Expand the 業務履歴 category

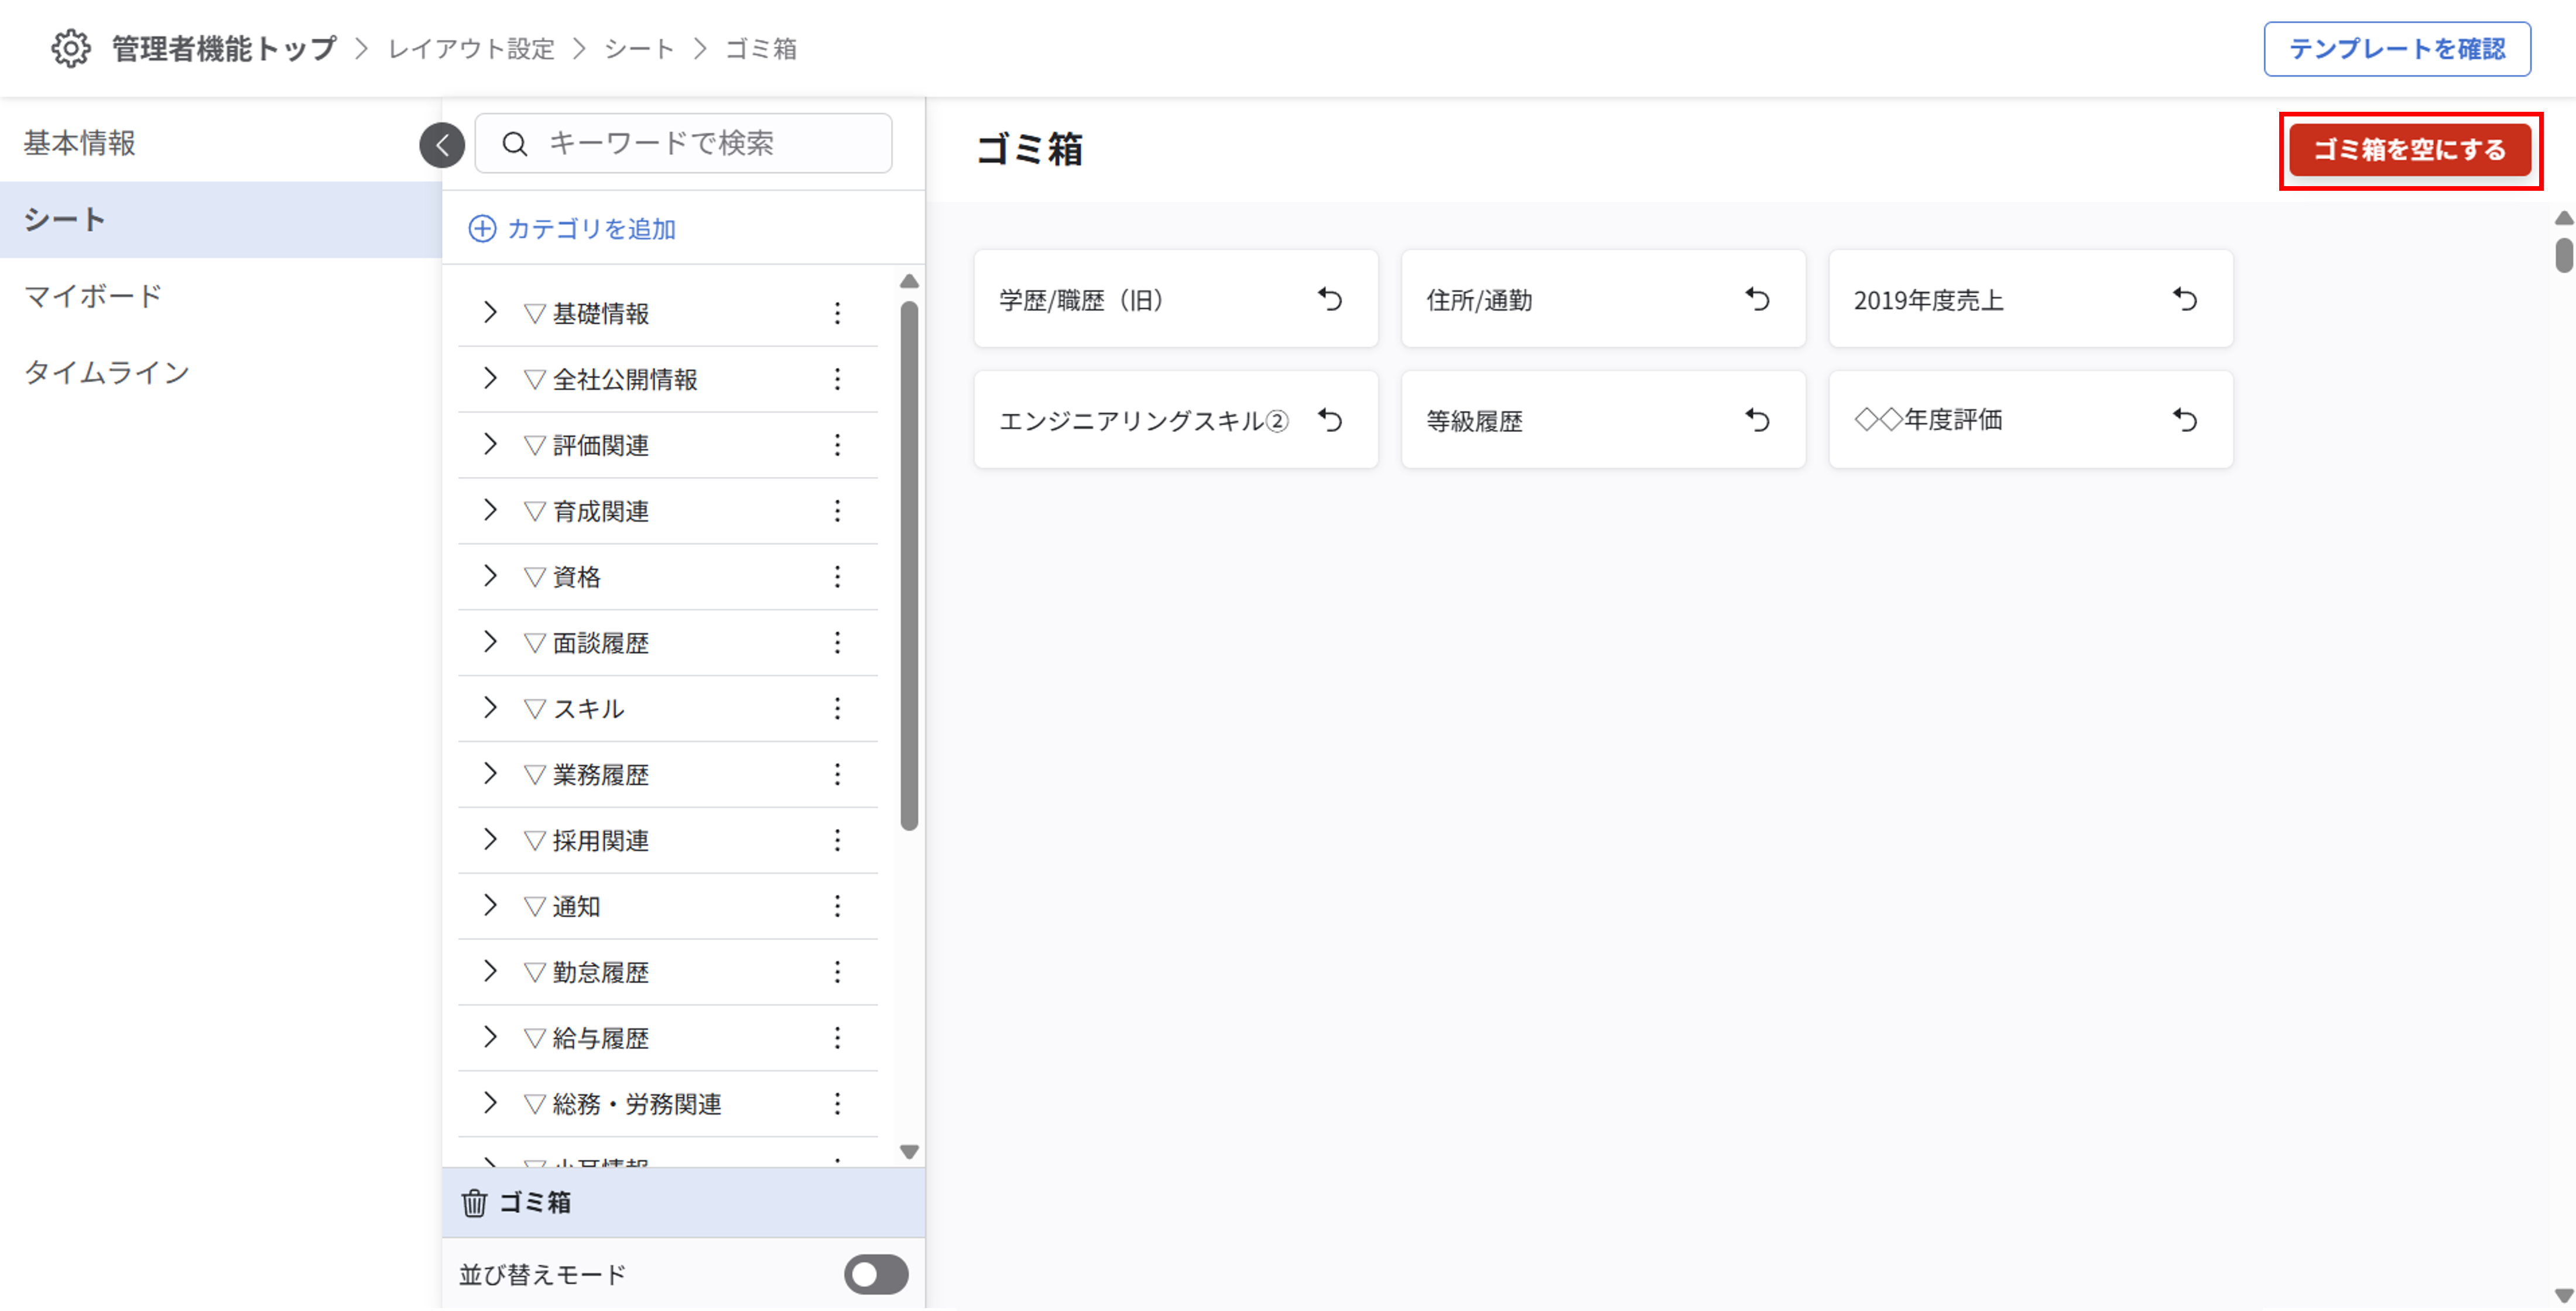pos(490,774)
